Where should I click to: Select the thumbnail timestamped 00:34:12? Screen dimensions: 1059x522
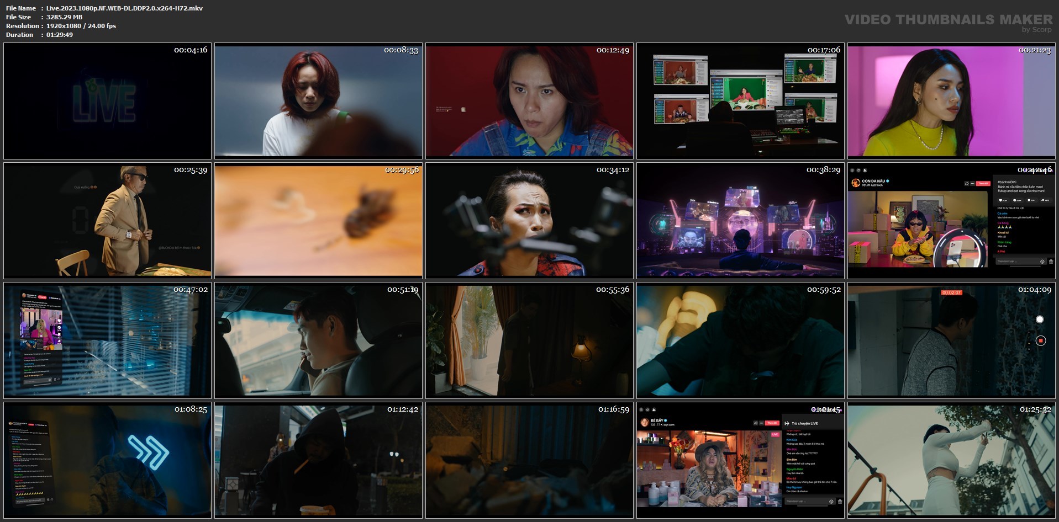[530, 221]
